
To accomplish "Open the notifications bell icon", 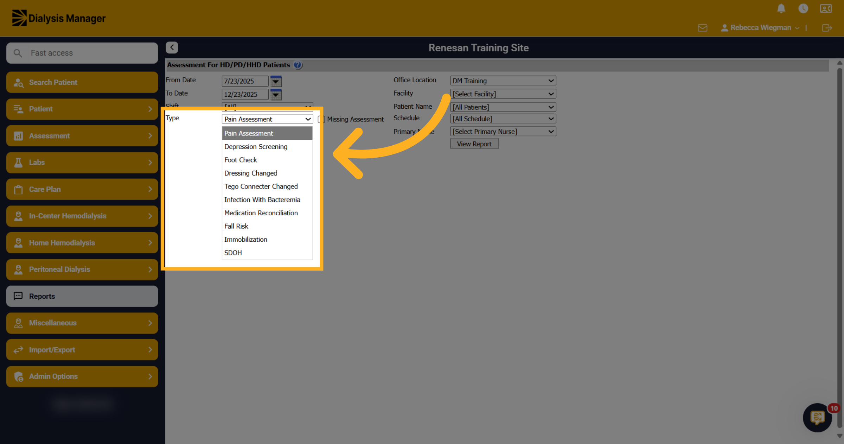I will coord(781,8).
